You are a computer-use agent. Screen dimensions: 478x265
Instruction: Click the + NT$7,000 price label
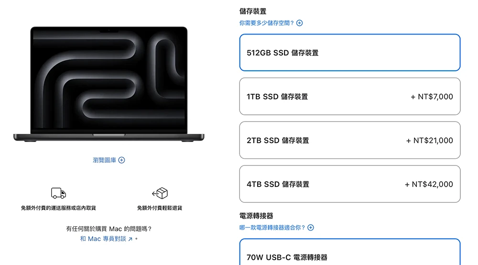432,97
